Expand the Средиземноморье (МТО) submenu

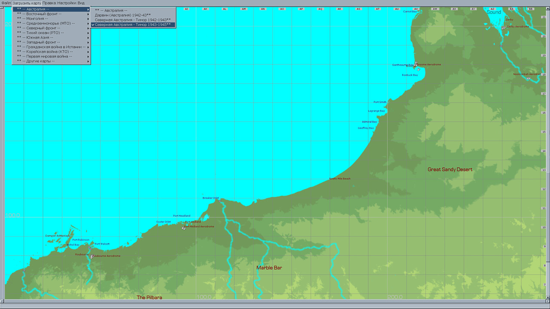(x=52, y=24)
